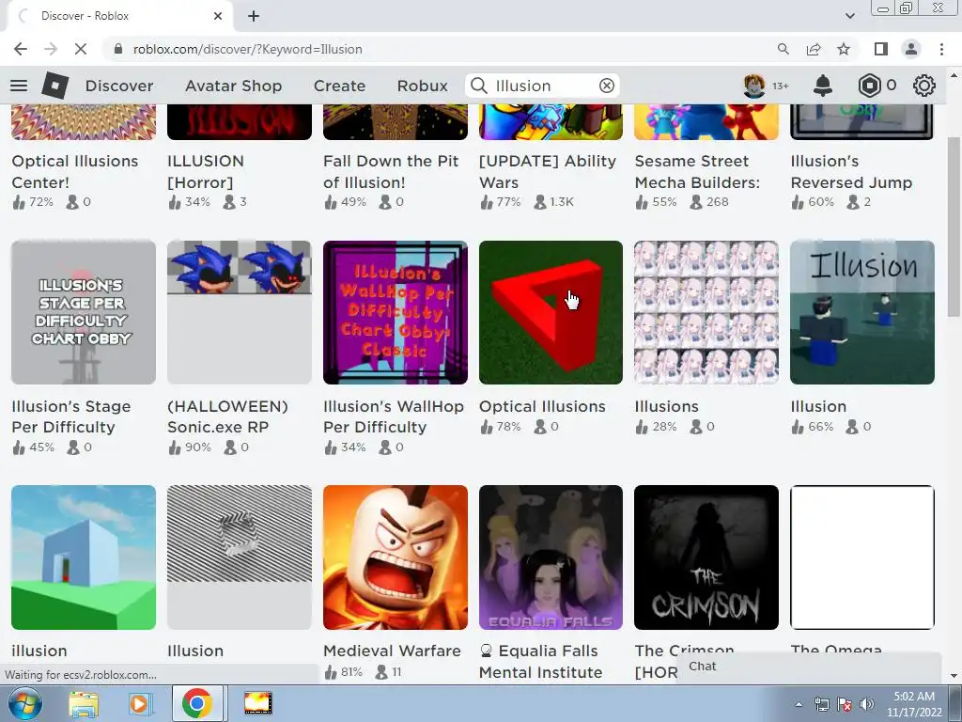Click the ILLUSION [Horror] title link
The height and width of the screenshot is (722, 962).
(206, 172)
